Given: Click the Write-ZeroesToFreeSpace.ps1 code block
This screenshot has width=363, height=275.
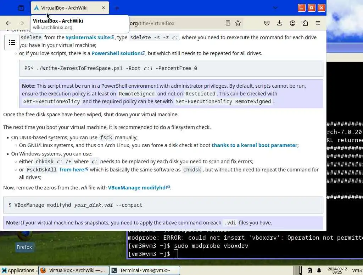Looking at the screenshot, I should pos(171,68).
